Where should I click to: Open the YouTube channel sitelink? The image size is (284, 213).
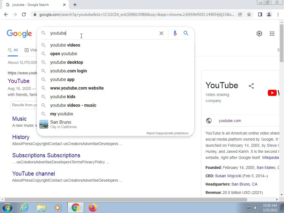click(34, 174)
